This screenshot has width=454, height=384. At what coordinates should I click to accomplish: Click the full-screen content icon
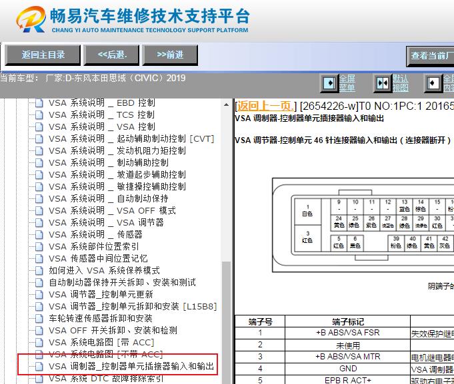[433, 83]
